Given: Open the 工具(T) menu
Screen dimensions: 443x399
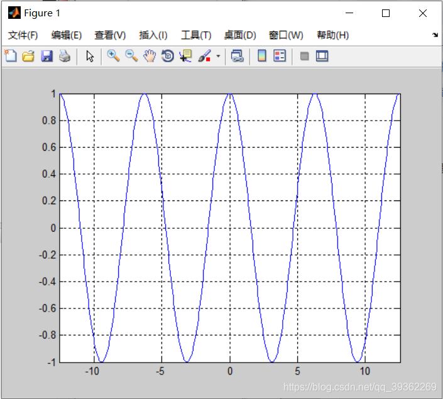Looking at the screenshot, I should (196, 35).
